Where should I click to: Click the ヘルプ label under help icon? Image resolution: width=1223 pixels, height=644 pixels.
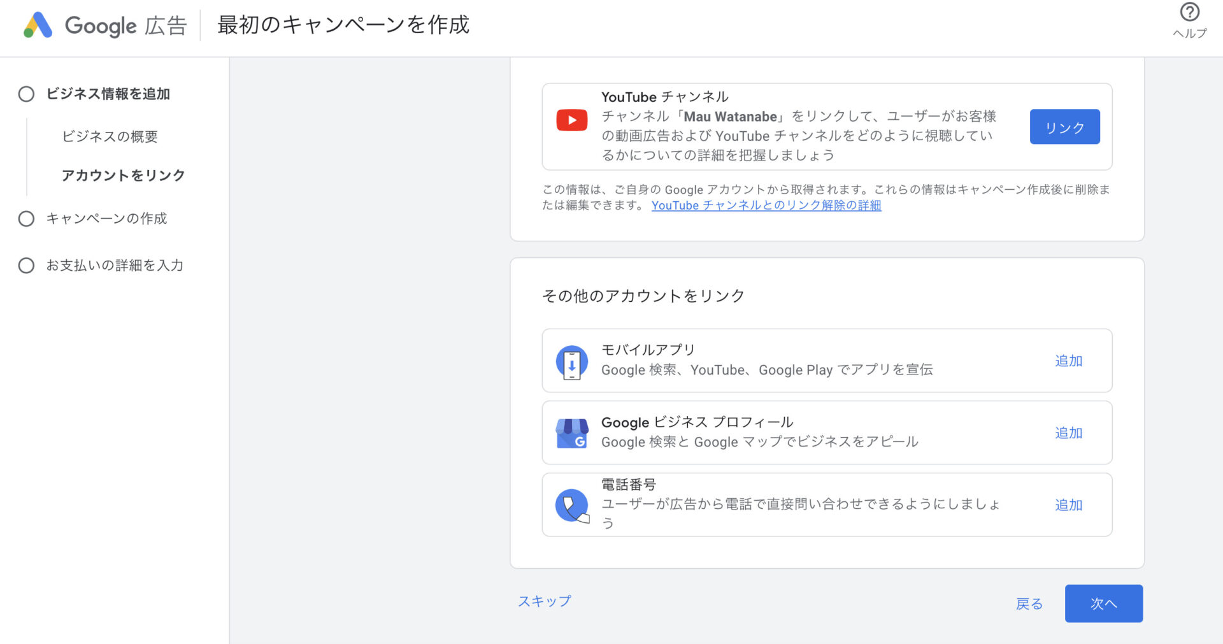(x=1189, y=33)
